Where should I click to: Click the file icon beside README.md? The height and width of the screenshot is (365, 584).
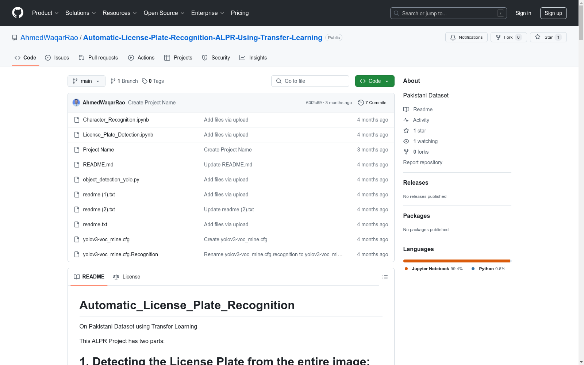tap(77, 165)
